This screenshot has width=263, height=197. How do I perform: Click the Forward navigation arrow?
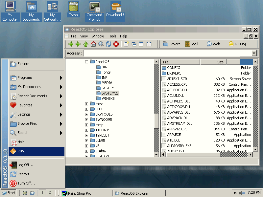(x=79, y=44)
